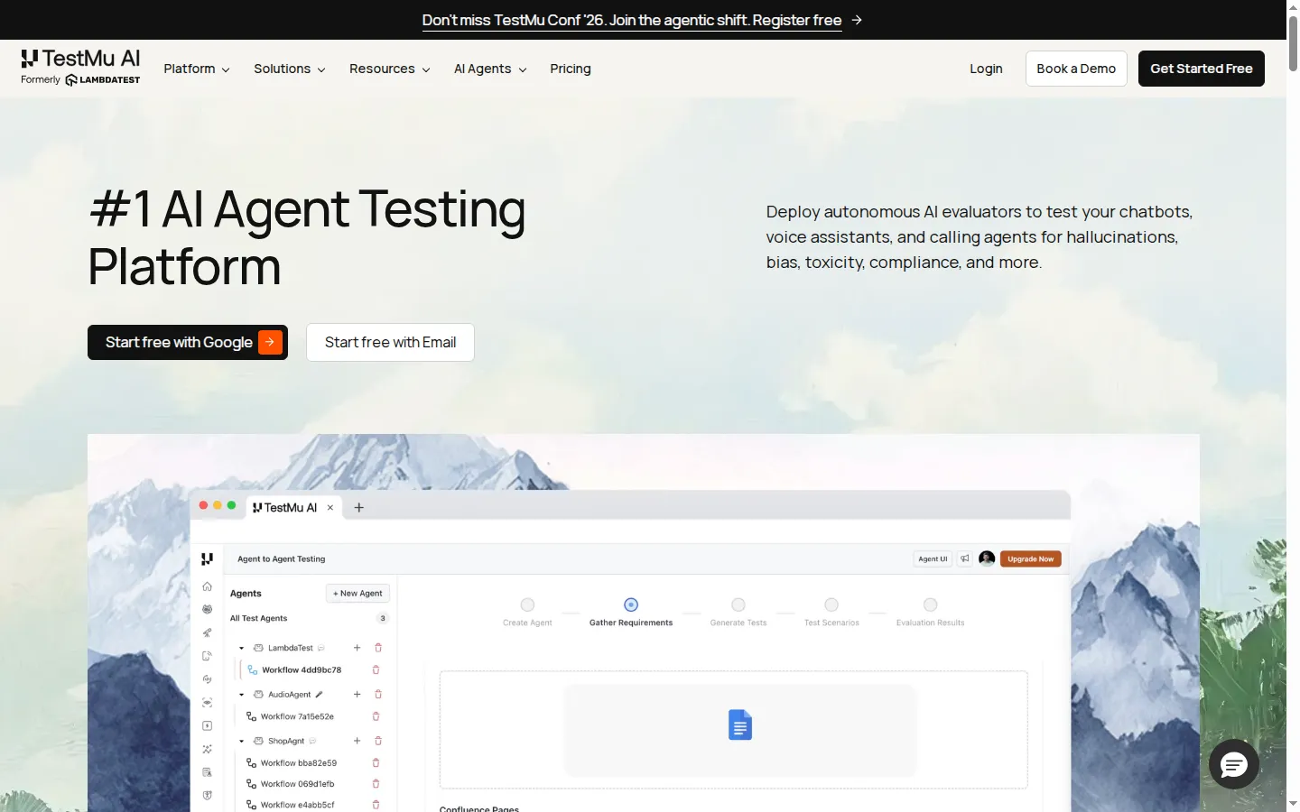This screenshot has width=1300, height=812.
Task: Select the Create Agent step circle
Action: tap(527, 604)
